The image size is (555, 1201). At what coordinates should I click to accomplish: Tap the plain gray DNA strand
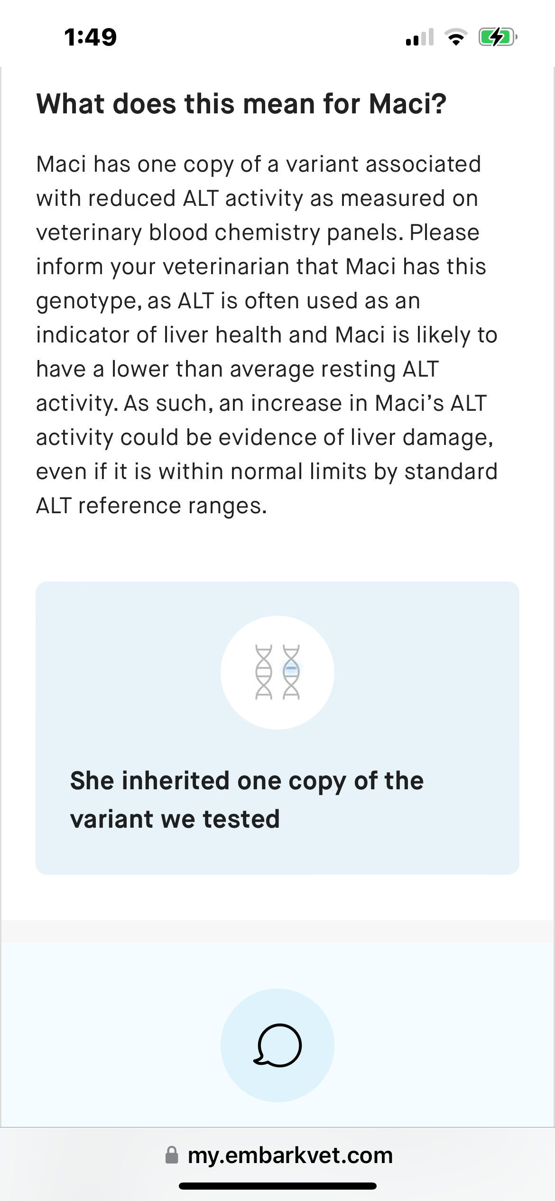coord(264,672)
